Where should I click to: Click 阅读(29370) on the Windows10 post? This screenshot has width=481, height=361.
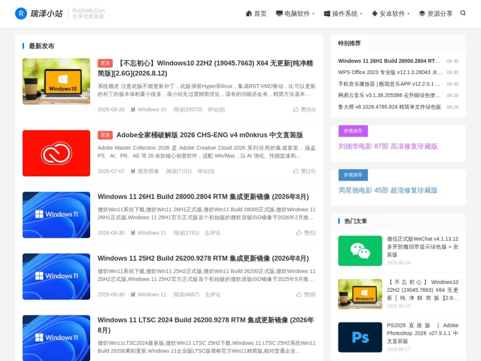[x=188, y=110]
